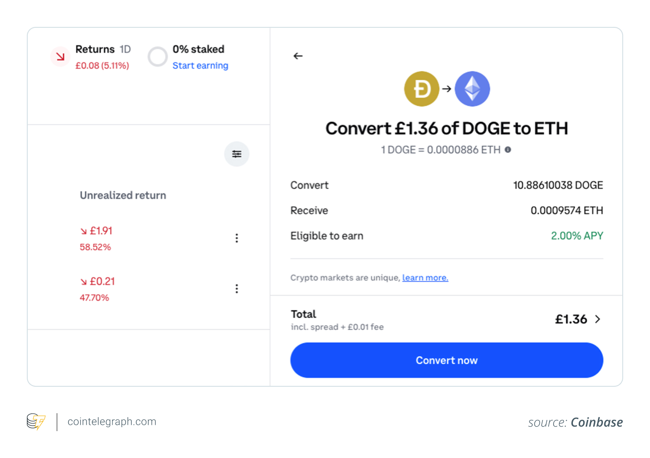The image size is (650, 458).
Task: Select the 1D returns period label
Action: coord(125,49)
